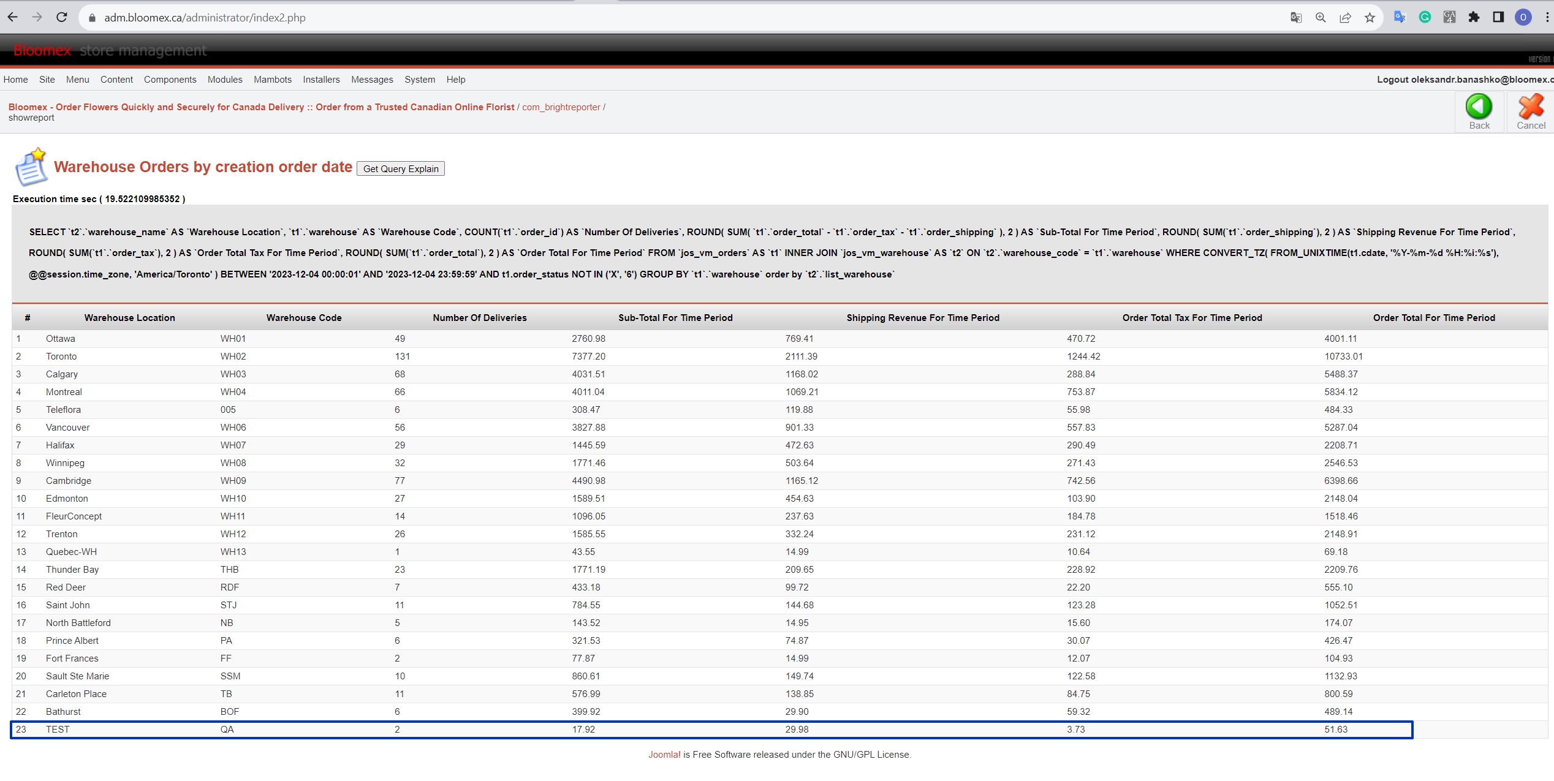Select the Bathurst warehouse cell
1554x781 pixels.
coord(63,712)
